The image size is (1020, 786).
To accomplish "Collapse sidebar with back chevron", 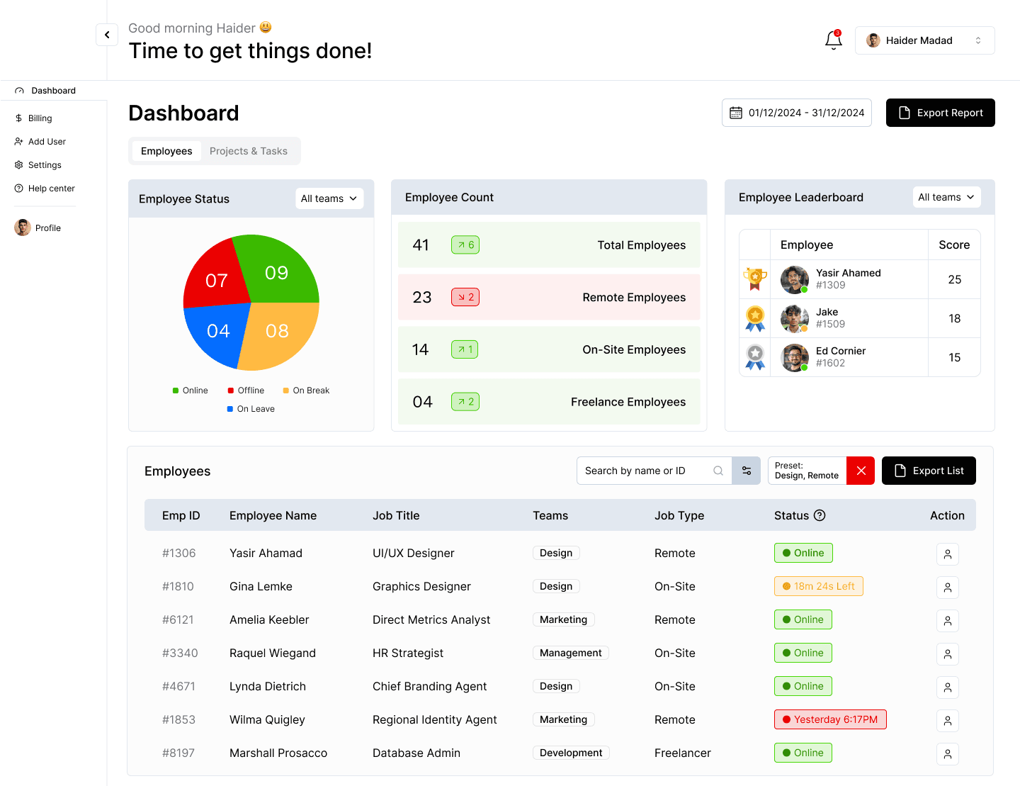I will [107, 35].
